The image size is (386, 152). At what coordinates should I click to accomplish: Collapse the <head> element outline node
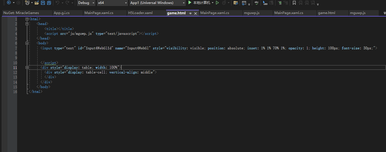pyautogui.click(x=27, y=24)
